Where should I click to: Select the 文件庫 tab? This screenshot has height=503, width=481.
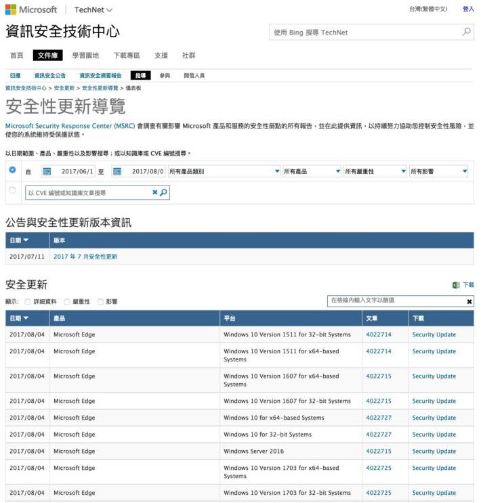(x=48, y=56)
